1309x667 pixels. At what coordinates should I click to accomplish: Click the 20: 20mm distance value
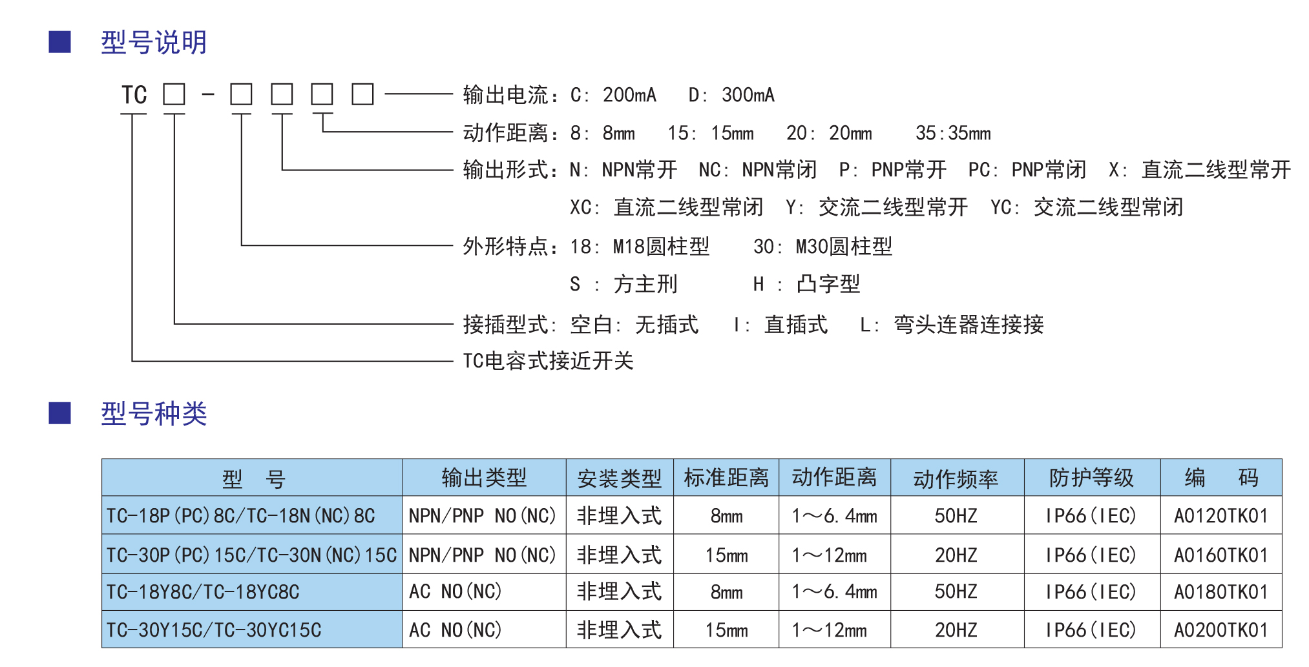[829, 133]
